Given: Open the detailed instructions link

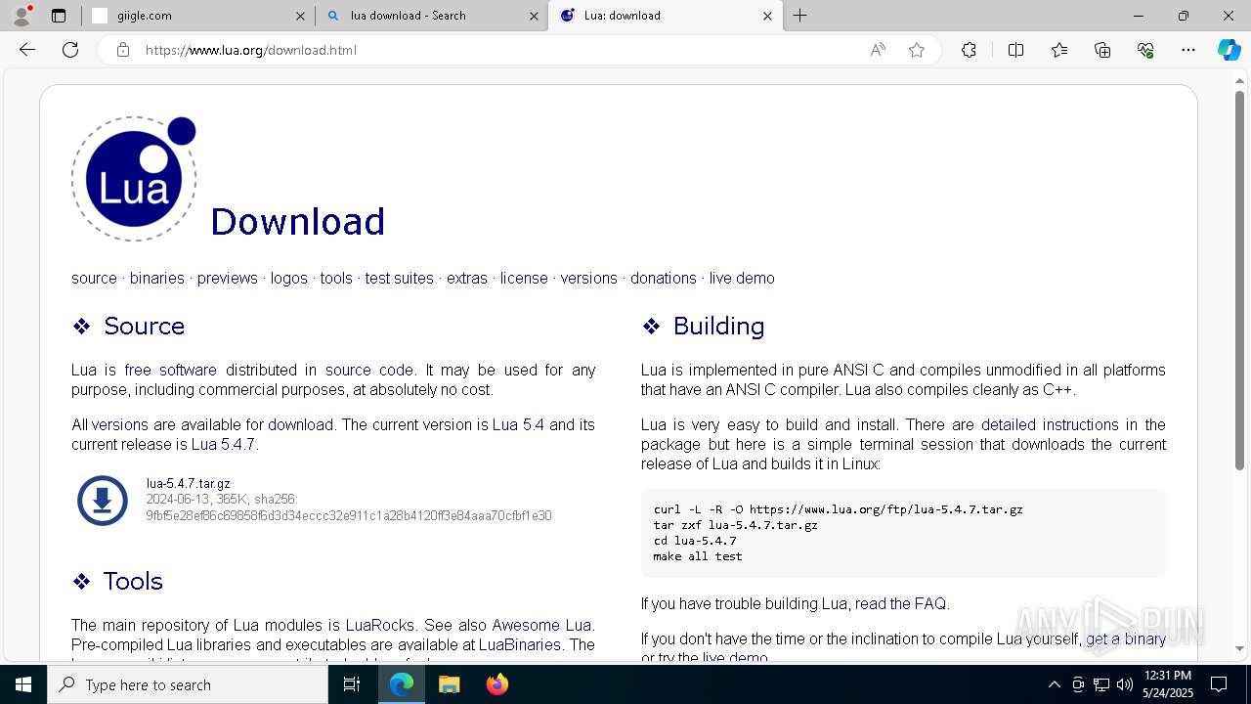Looking at the screenshot, I should click(x=1050, y=424).
